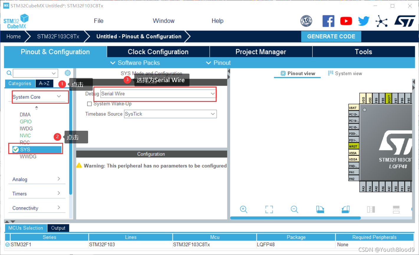Select the MCUs Selection tab

pos(26,228)
